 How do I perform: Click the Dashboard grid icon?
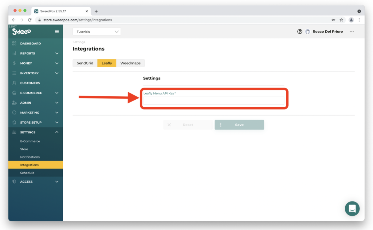(x=14, y=44)
